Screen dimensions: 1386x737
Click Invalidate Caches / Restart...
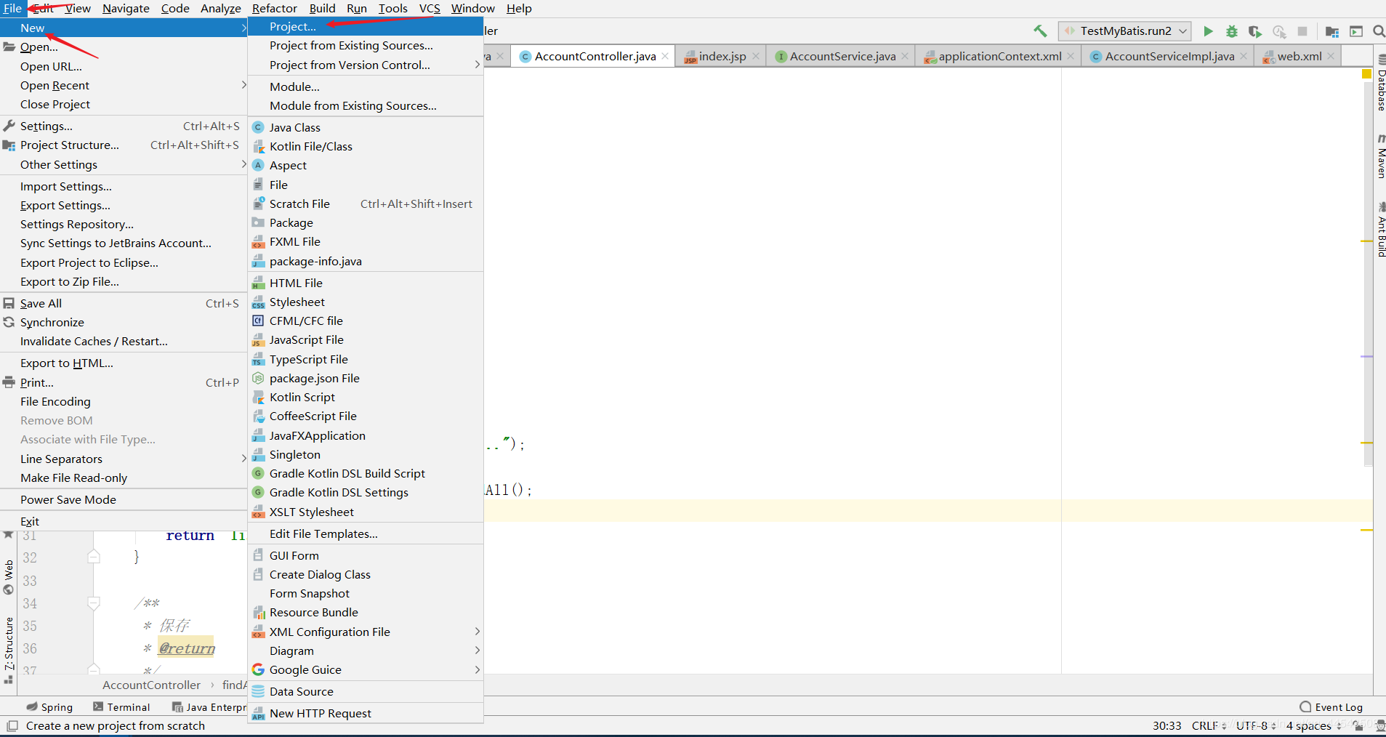pos(124,341)
